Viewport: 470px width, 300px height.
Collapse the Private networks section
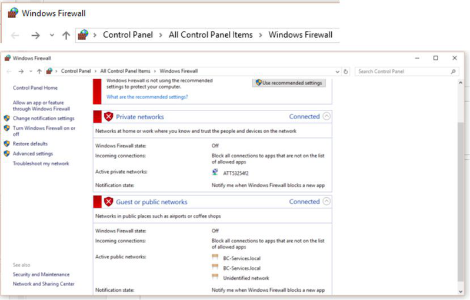click(x=327, y=116)
